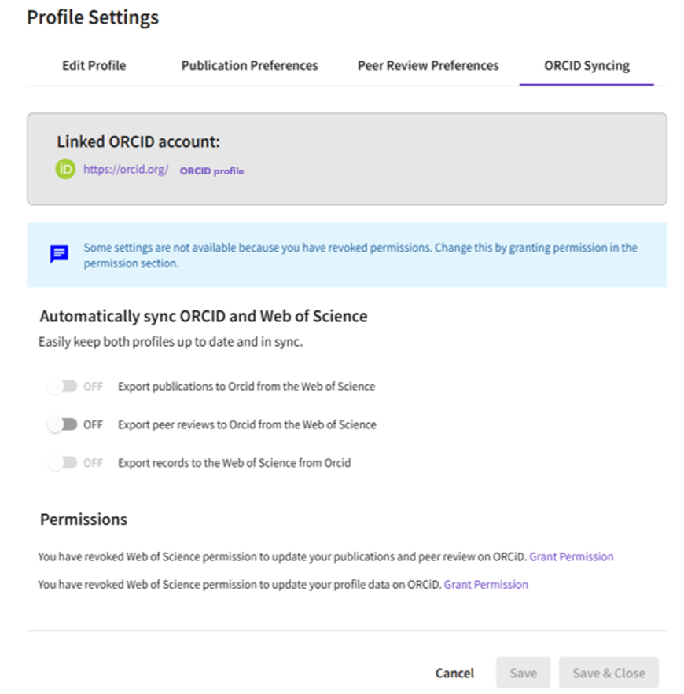Click the ORCID profile link
This screenshot has height=694, width=684.
[x=211, y=171]
